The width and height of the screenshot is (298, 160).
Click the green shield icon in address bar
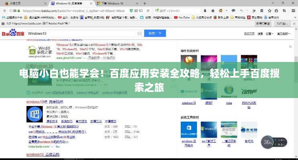tap(131, 11)
